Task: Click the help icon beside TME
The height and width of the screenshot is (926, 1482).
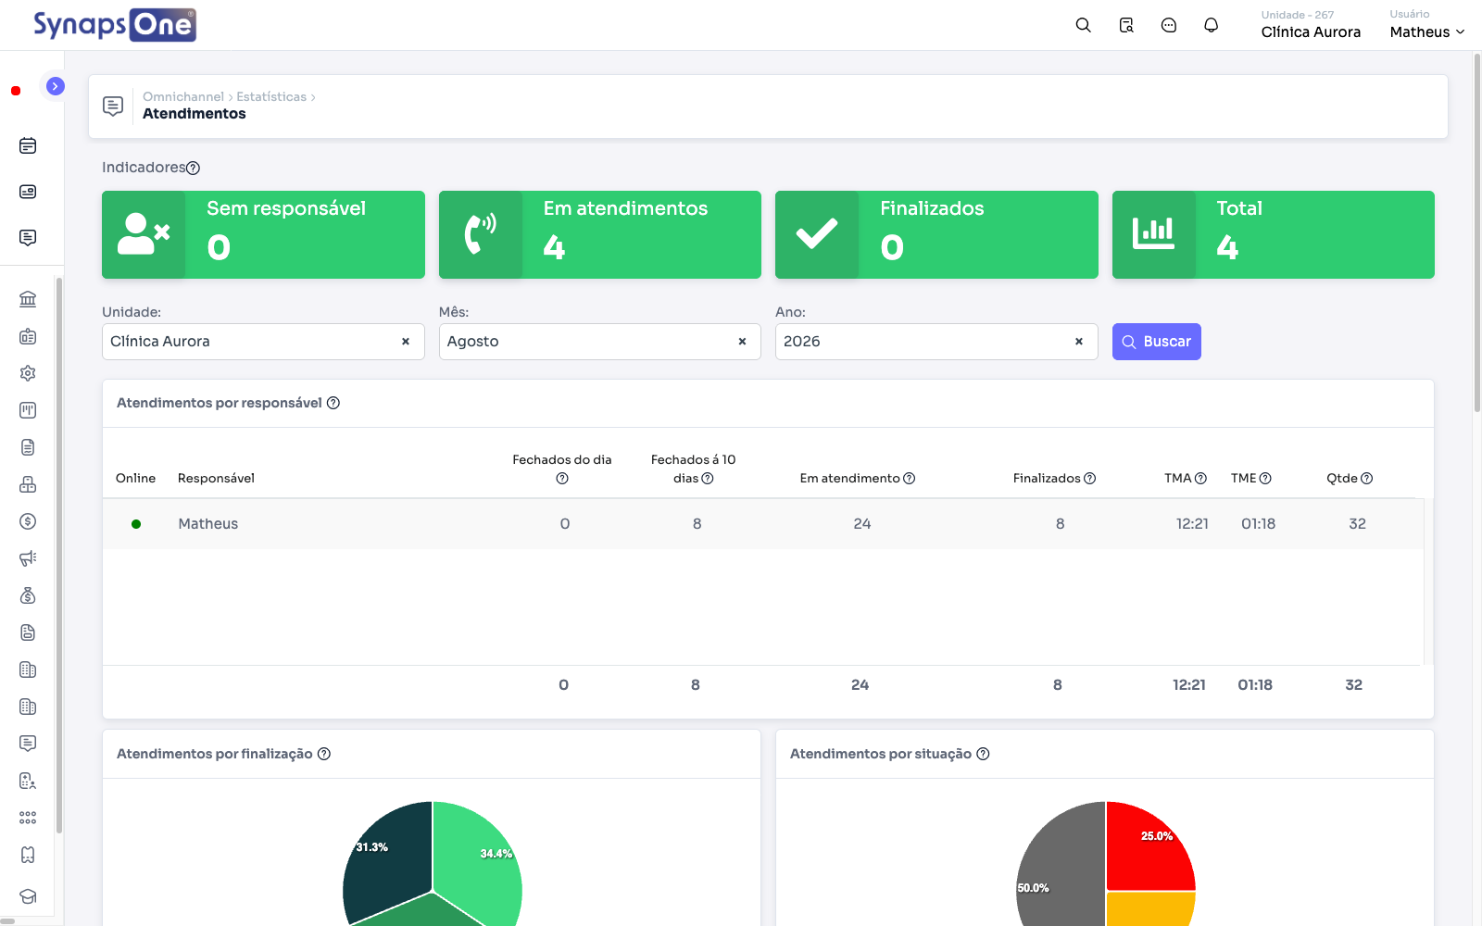Action: 1265,479
